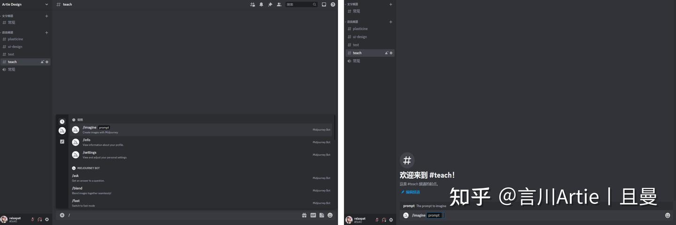Screen dimensions: 676x225
Task: Select the built-in commands tab in command picker
Action: point(62,142)
